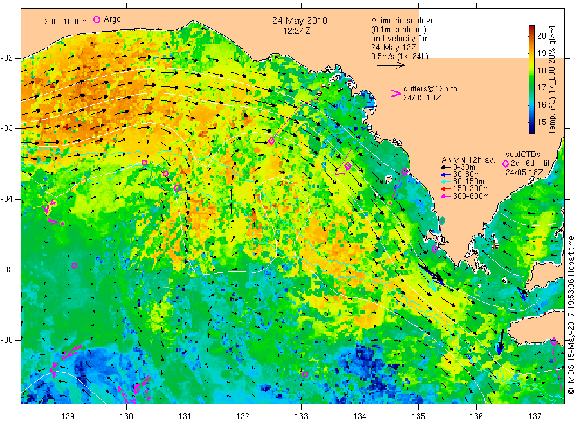Click the 'drifters@12h to' label

tap(430, 89)
